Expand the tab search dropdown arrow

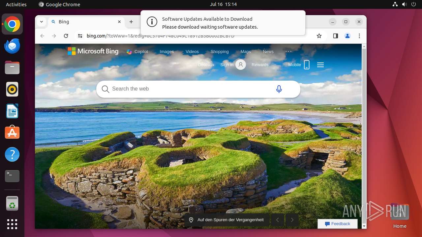(x=41, y=22)
